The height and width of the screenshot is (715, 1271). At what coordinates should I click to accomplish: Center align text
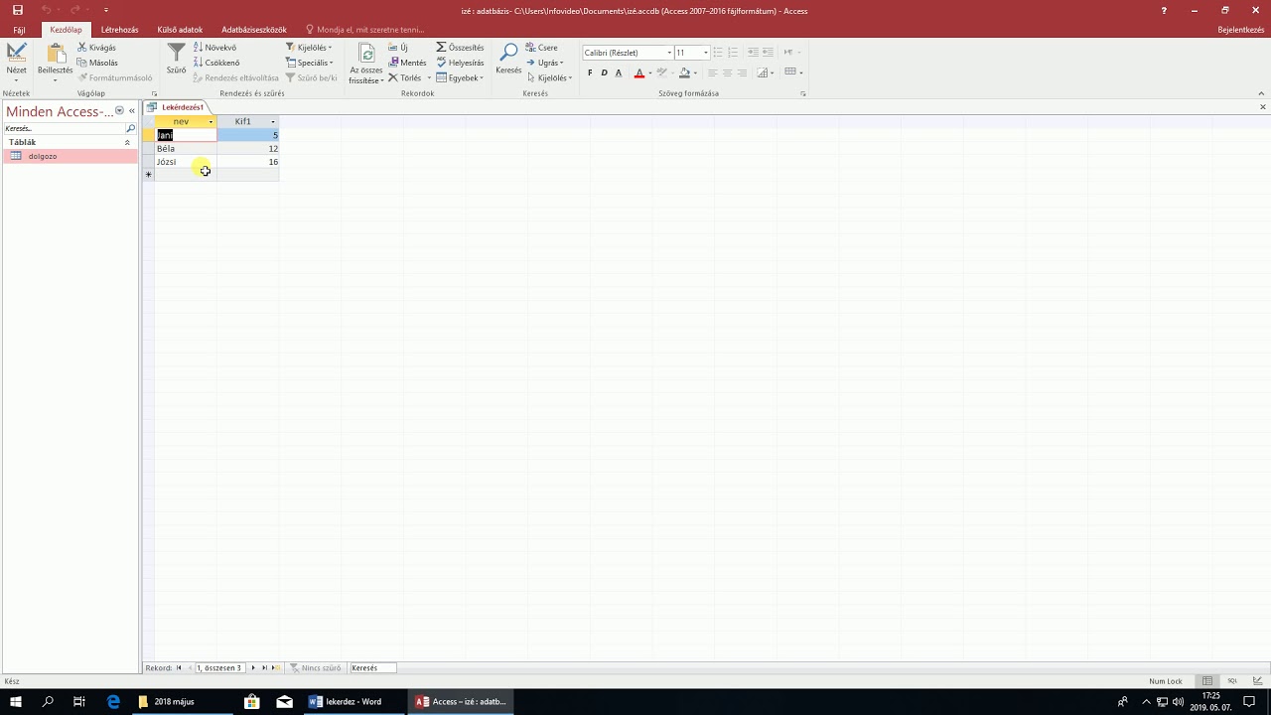click(x=727, y=72)
